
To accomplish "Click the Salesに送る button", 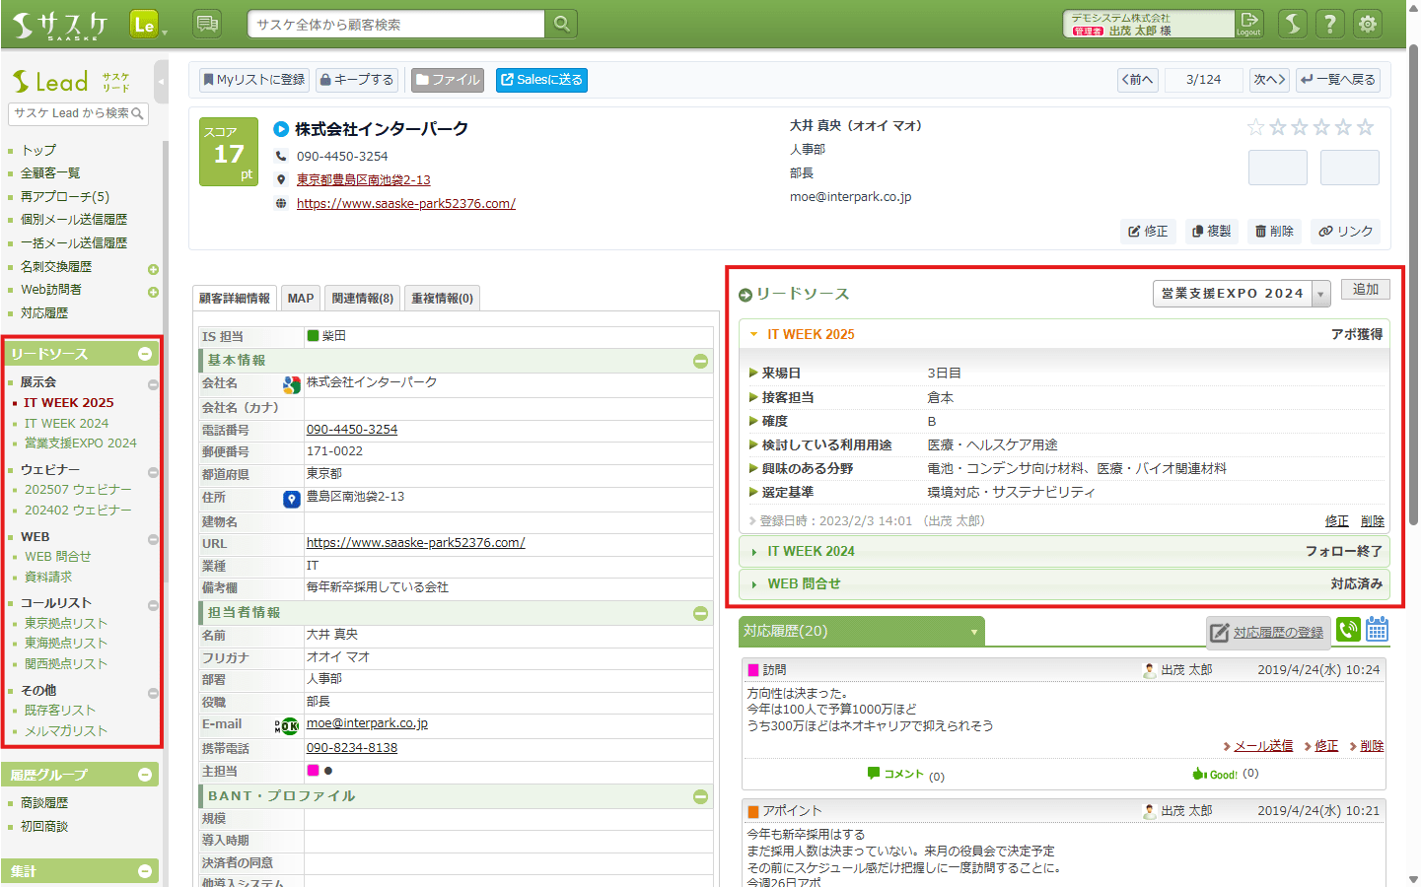I will point(541,80).
